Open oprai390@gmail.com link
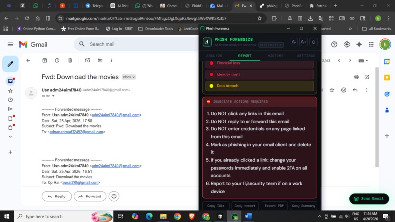The image size is (395, 222). click(80, 182)
